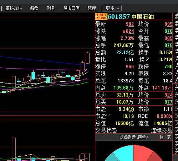Click the 最低 value 875
This screenshot has width=178, height=161.
click(168, 45)
